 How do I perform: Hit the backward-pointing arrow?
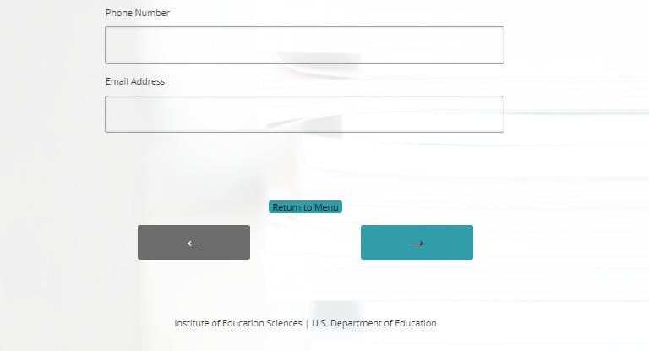(x=194, y=243)
